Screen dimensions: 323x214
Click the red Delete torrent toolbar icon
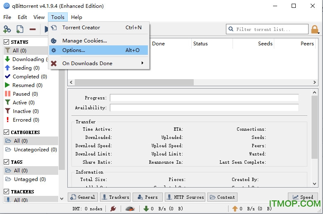pyautogui.click(x=33, y=29)
